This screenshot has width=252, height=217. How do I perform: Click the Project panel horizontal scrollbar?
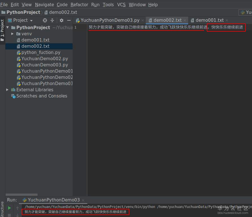pyautogui.click(x=21, y=194)
